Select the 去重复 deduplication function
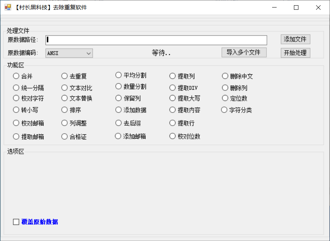 64,76
